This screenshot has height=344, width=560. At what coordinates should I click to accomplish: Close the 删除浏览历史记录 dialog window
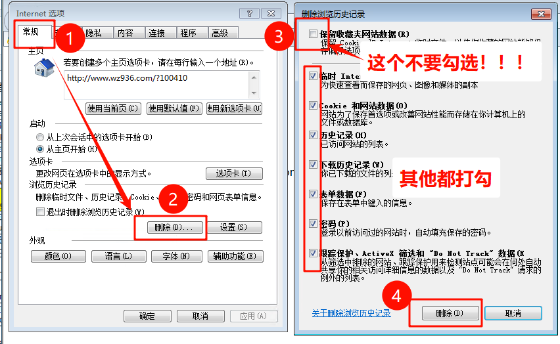542,14
